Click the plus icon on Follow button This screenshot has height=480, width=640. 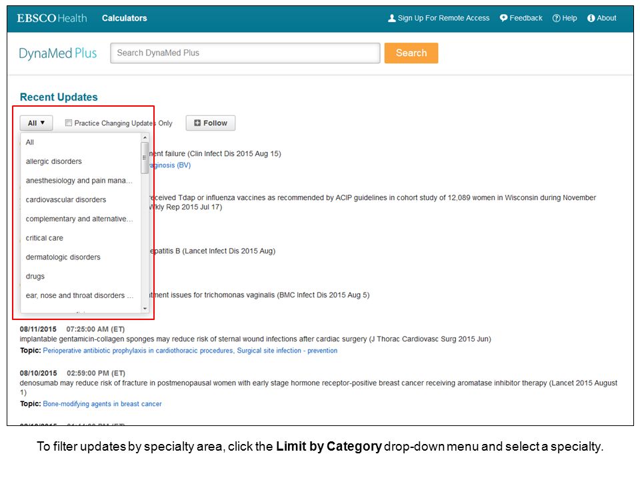(x=197, y=123)
